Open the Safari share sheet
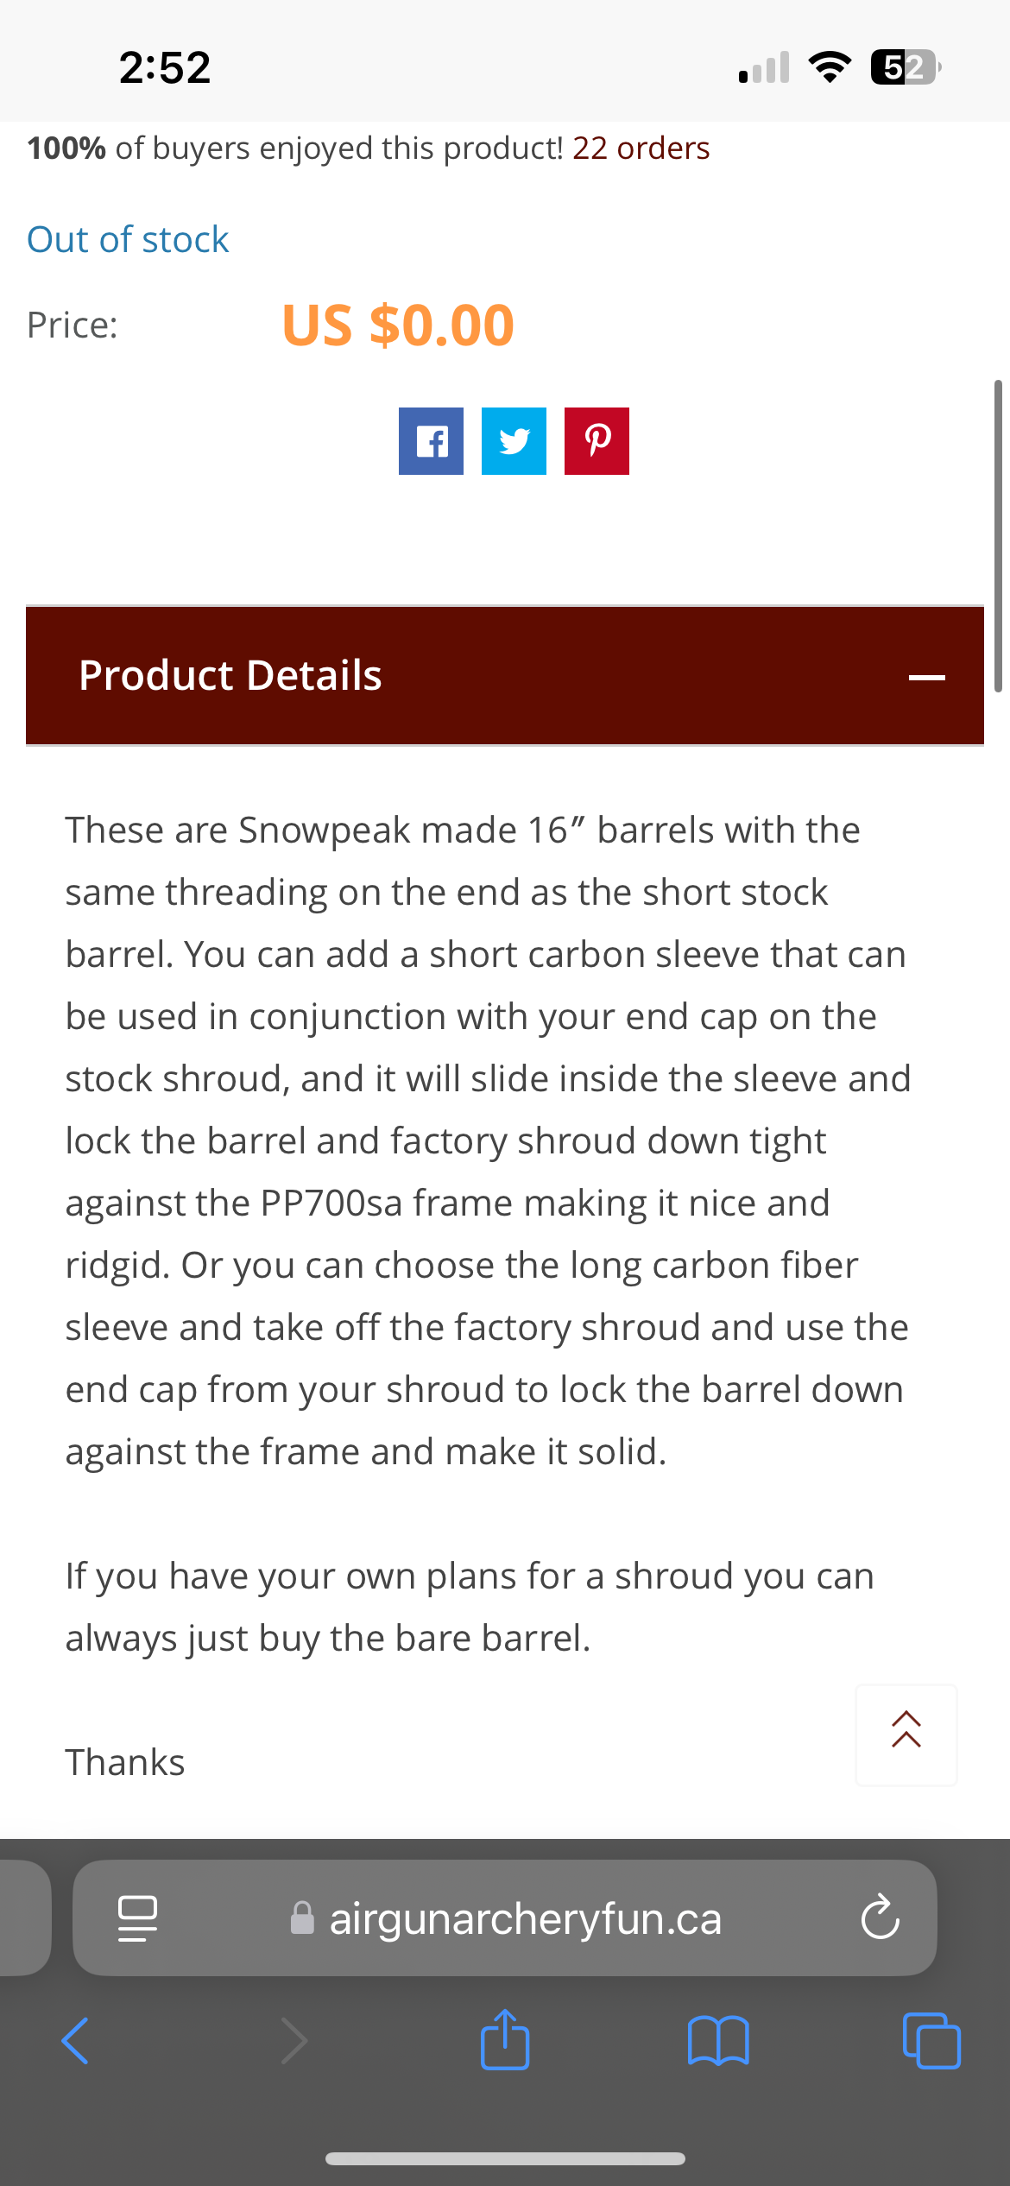The height and width of the screenshot is (2186, 1010). 505,2039
